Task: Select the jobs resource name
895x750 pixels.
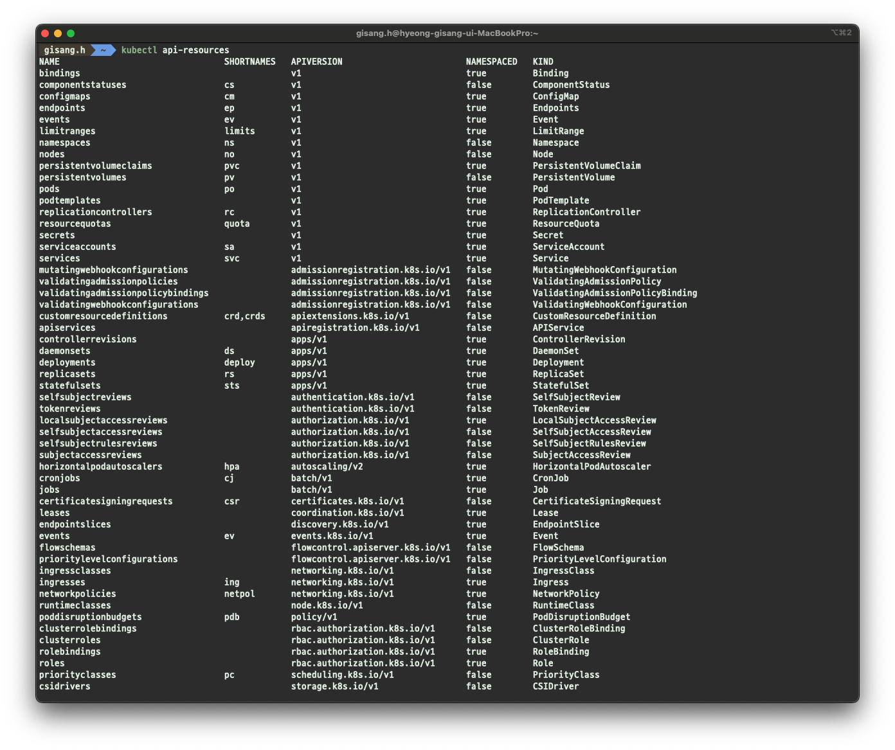Action: pyautogui.click(x=50, y=490)
